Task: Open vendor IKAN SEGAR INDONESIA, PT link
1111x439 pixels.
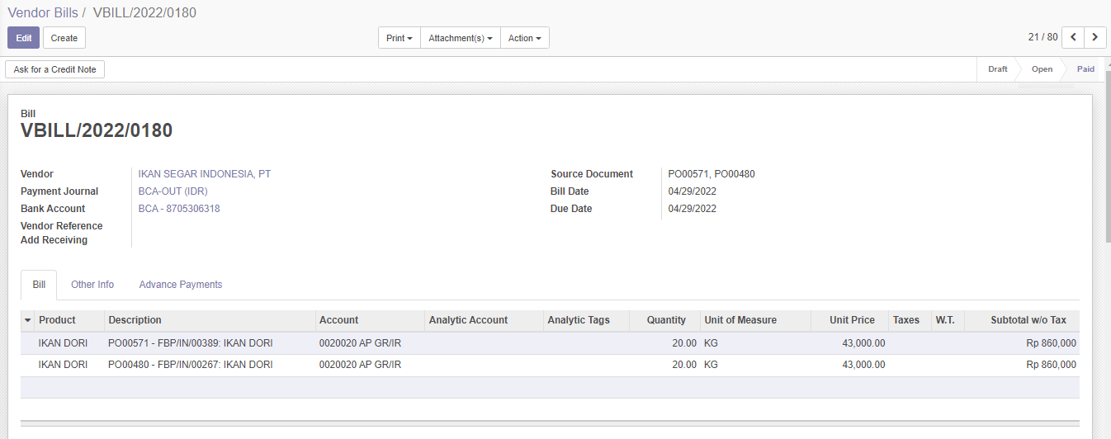Action: tap(204, 174)
